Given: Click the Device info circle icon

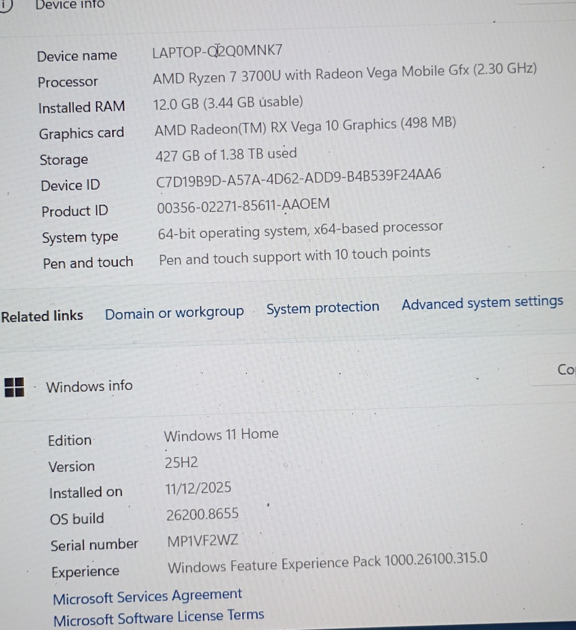Looking at the screenshot, I should pos(6,6).
